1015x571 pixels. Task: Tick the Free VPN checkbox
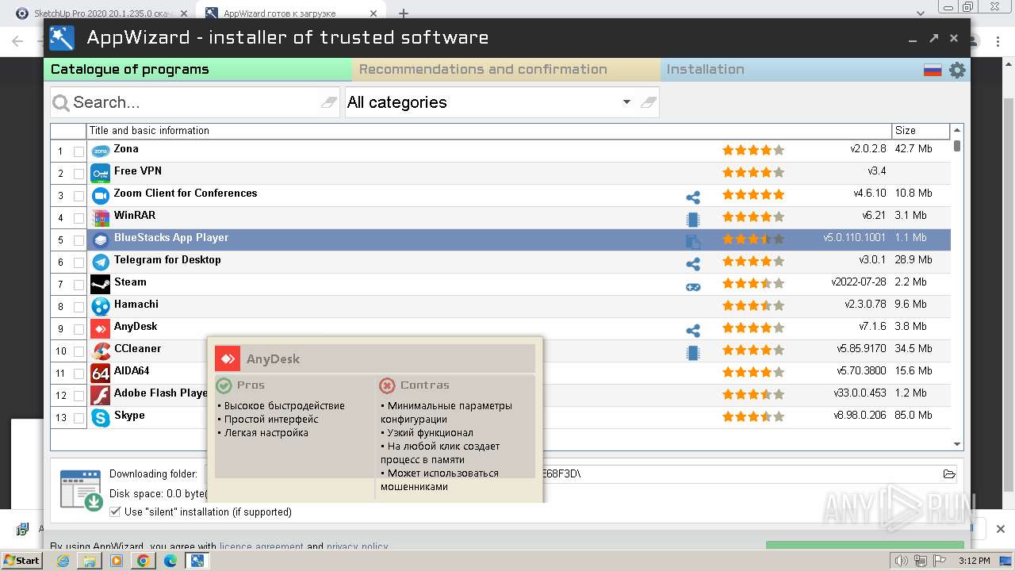(79, 174)
